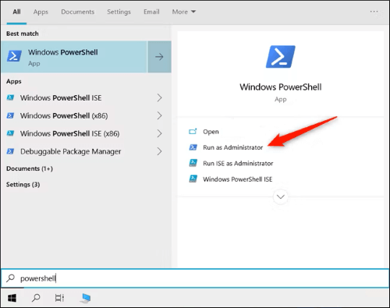Click the computer icon on the taskbar
Viewport: 390px width, 308px height.
click(x=85, y=298)
